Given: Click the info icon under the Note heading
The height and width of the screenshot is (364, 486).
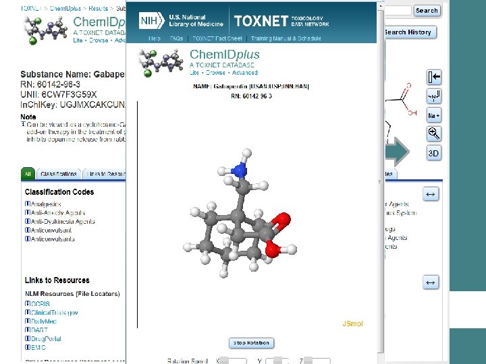Looking at the screenshot, I should (23, 124).
